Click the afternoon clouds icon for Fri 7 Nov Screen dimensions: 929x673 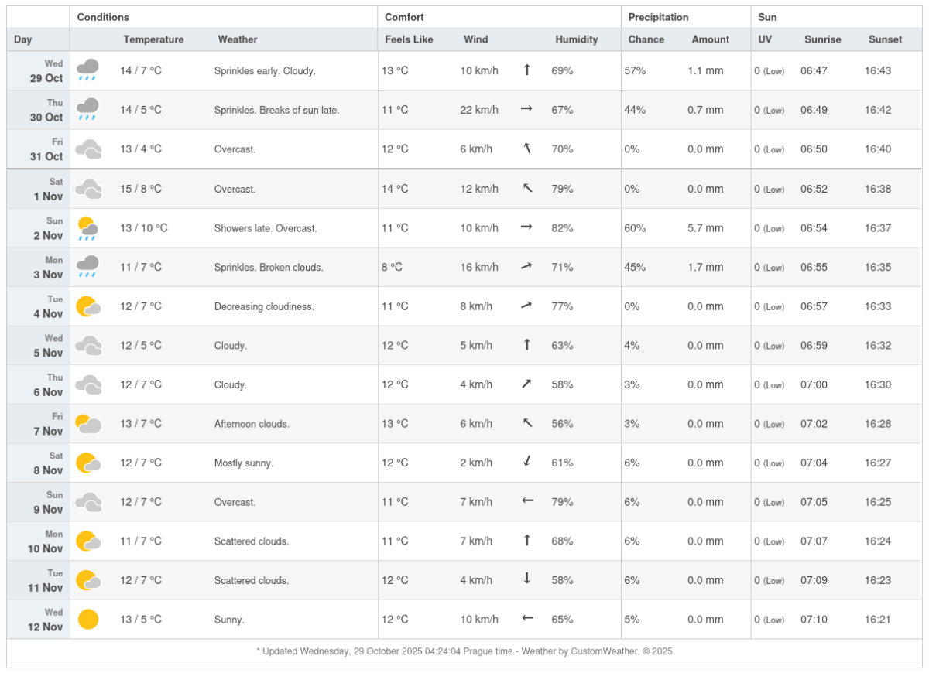coord(88,424)
